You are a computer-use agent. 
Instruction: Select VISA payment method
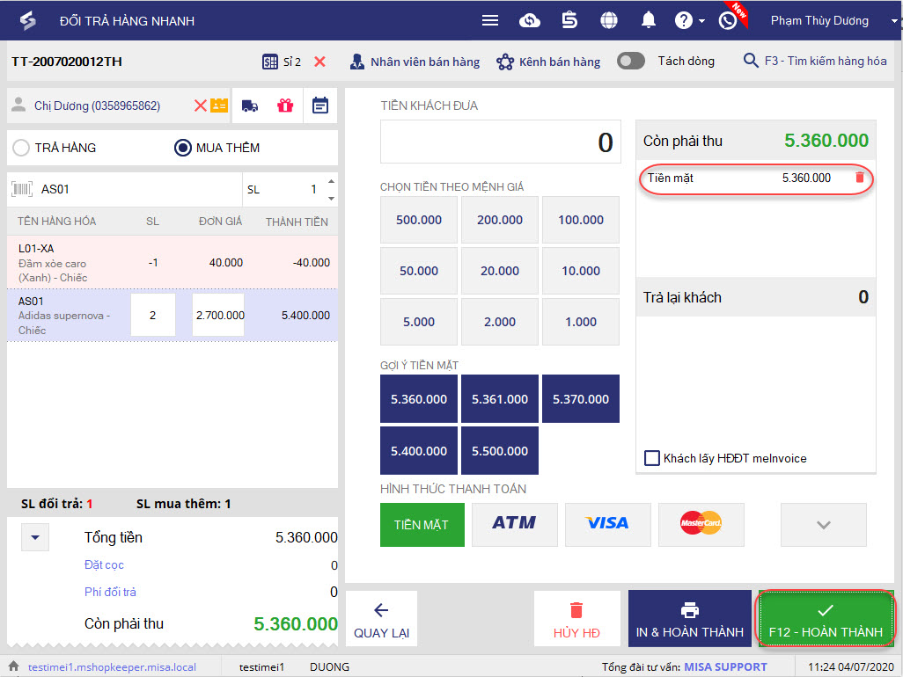tap(607, 525)
